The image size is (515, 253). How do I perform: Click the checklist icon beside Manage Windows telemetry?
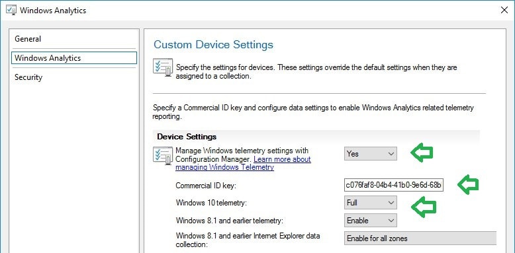[x=163, y=156]
